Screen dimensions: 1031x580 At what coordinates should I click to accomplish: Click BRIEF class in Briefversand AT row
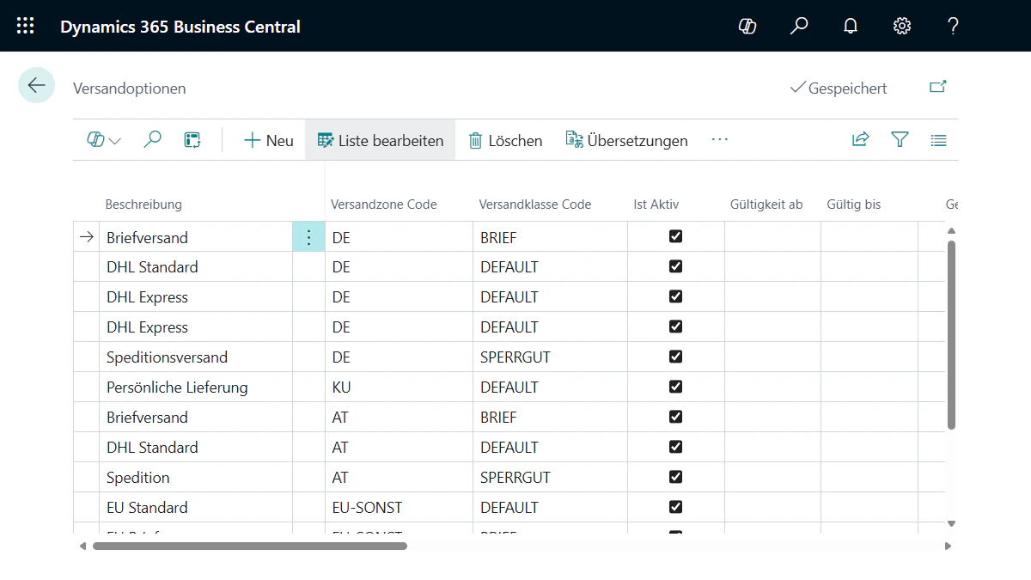tap(550, 417)
